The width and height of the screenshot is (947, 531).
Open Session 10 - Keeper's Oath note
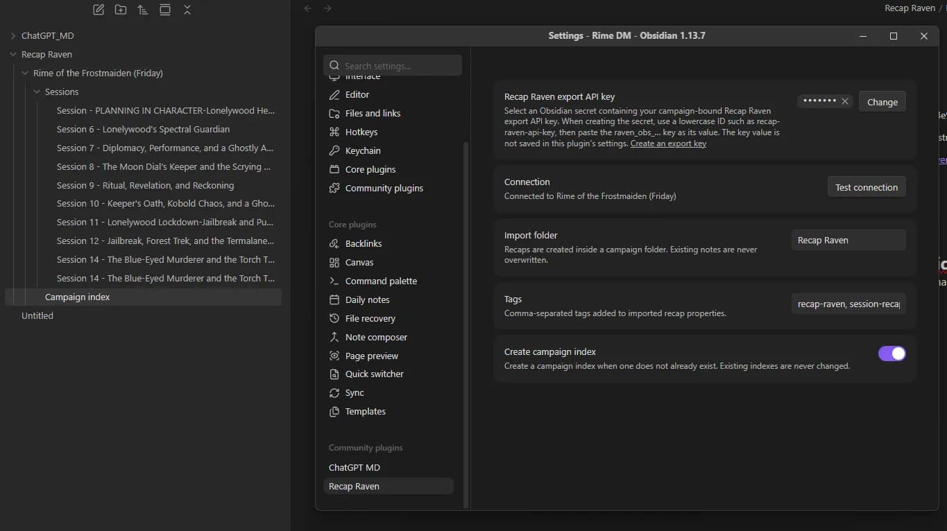point(166,204)
